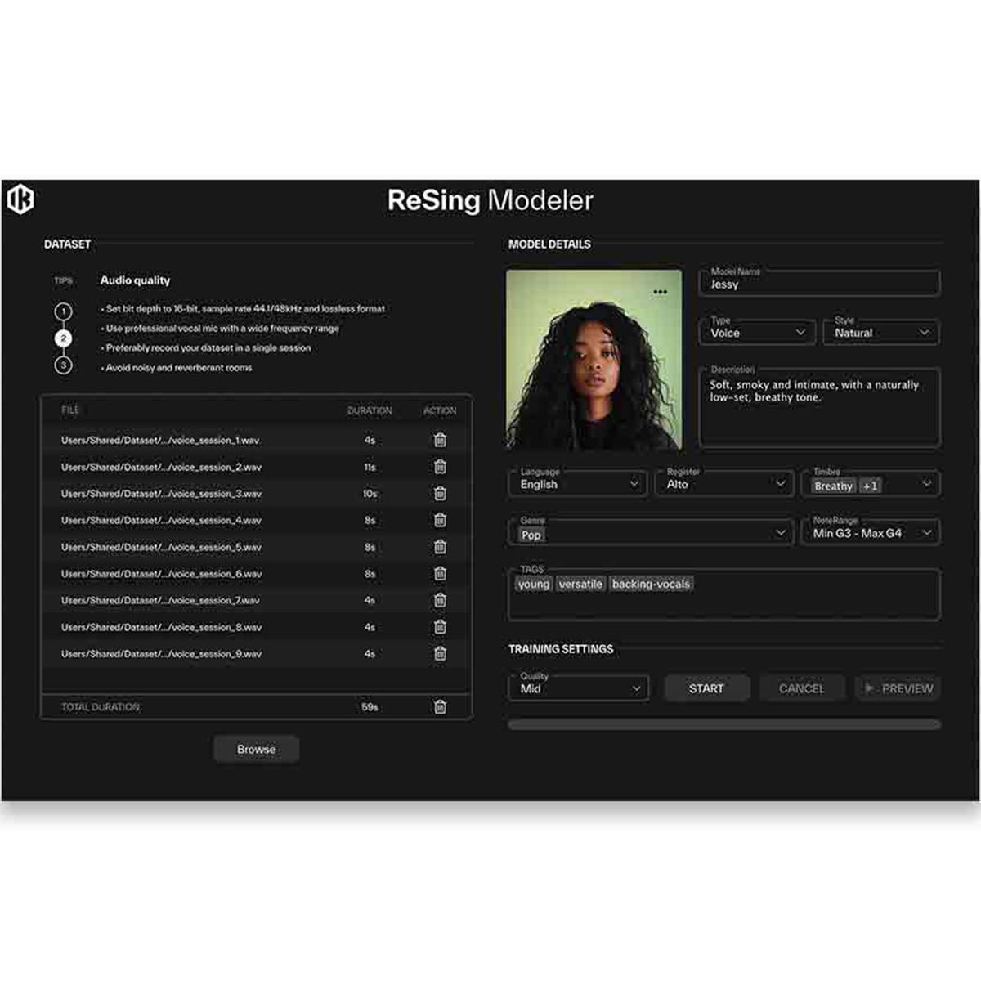Delete voice_session_9.wav with its trash icon
This screenshot has width=981, height=981.
click(440, 654)
